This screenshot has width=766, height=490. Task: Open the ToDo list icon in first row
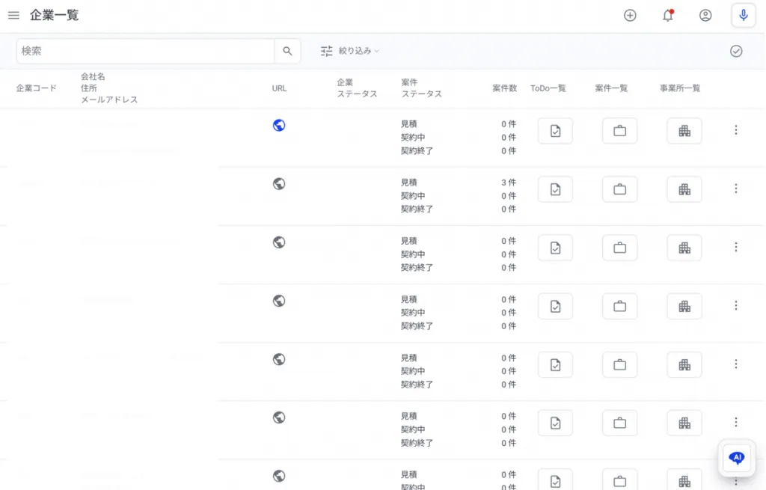(555, 130)
